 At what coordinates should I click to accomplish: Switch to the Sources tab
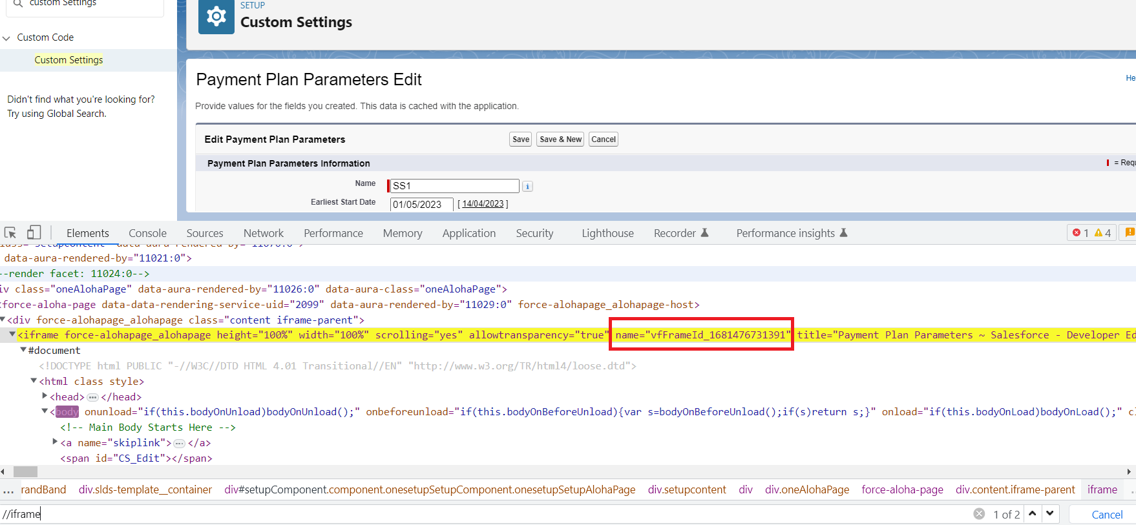(205, 233)
